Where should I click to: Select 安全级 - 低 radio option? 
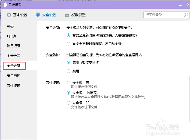(x=68, y=103)
